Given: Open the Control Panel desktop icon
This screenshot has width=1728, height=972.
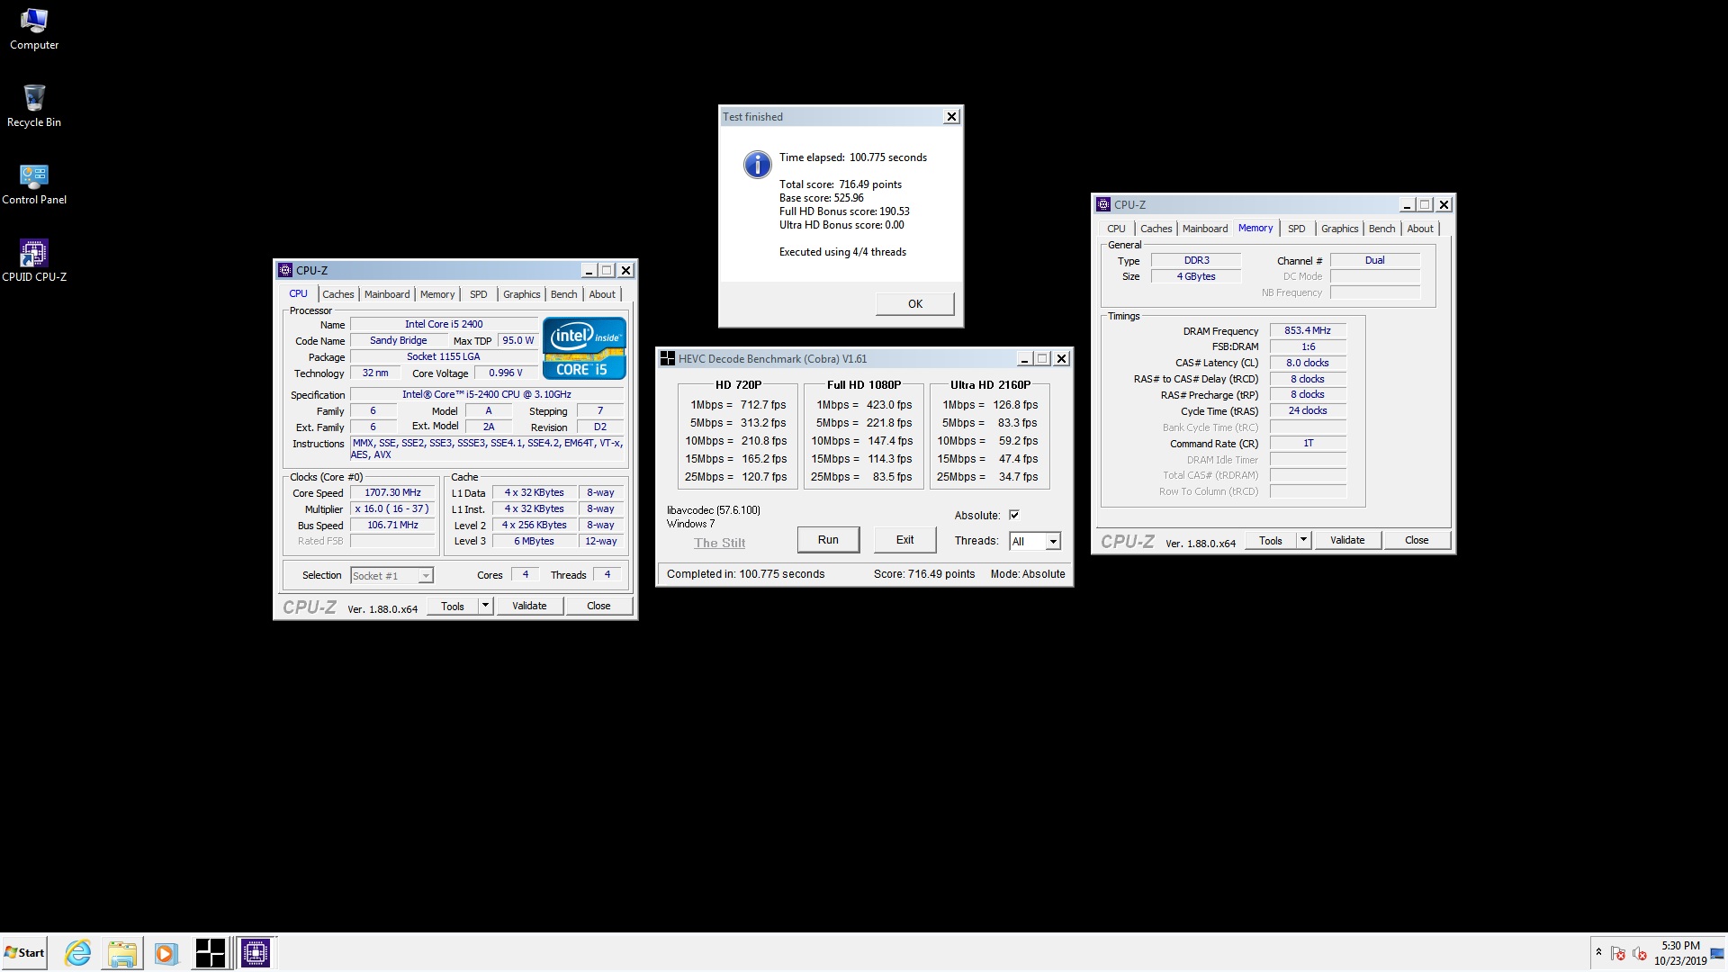Looking at the screenshot, I should [x=34, y=184].
